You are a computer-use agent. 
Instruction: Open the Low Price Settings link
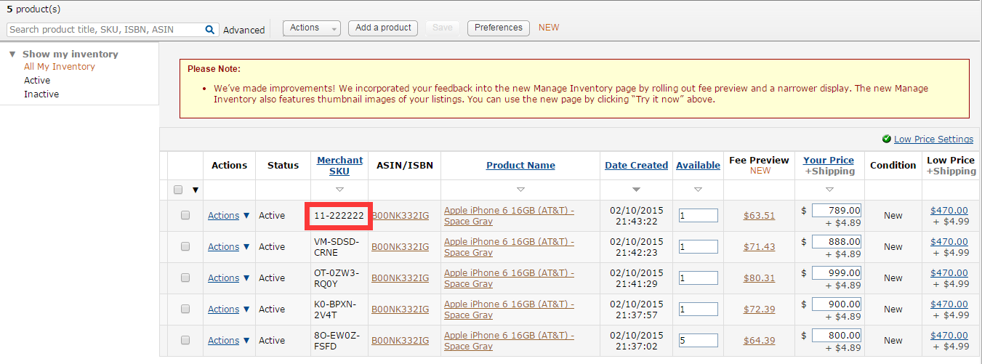[933, 139]
